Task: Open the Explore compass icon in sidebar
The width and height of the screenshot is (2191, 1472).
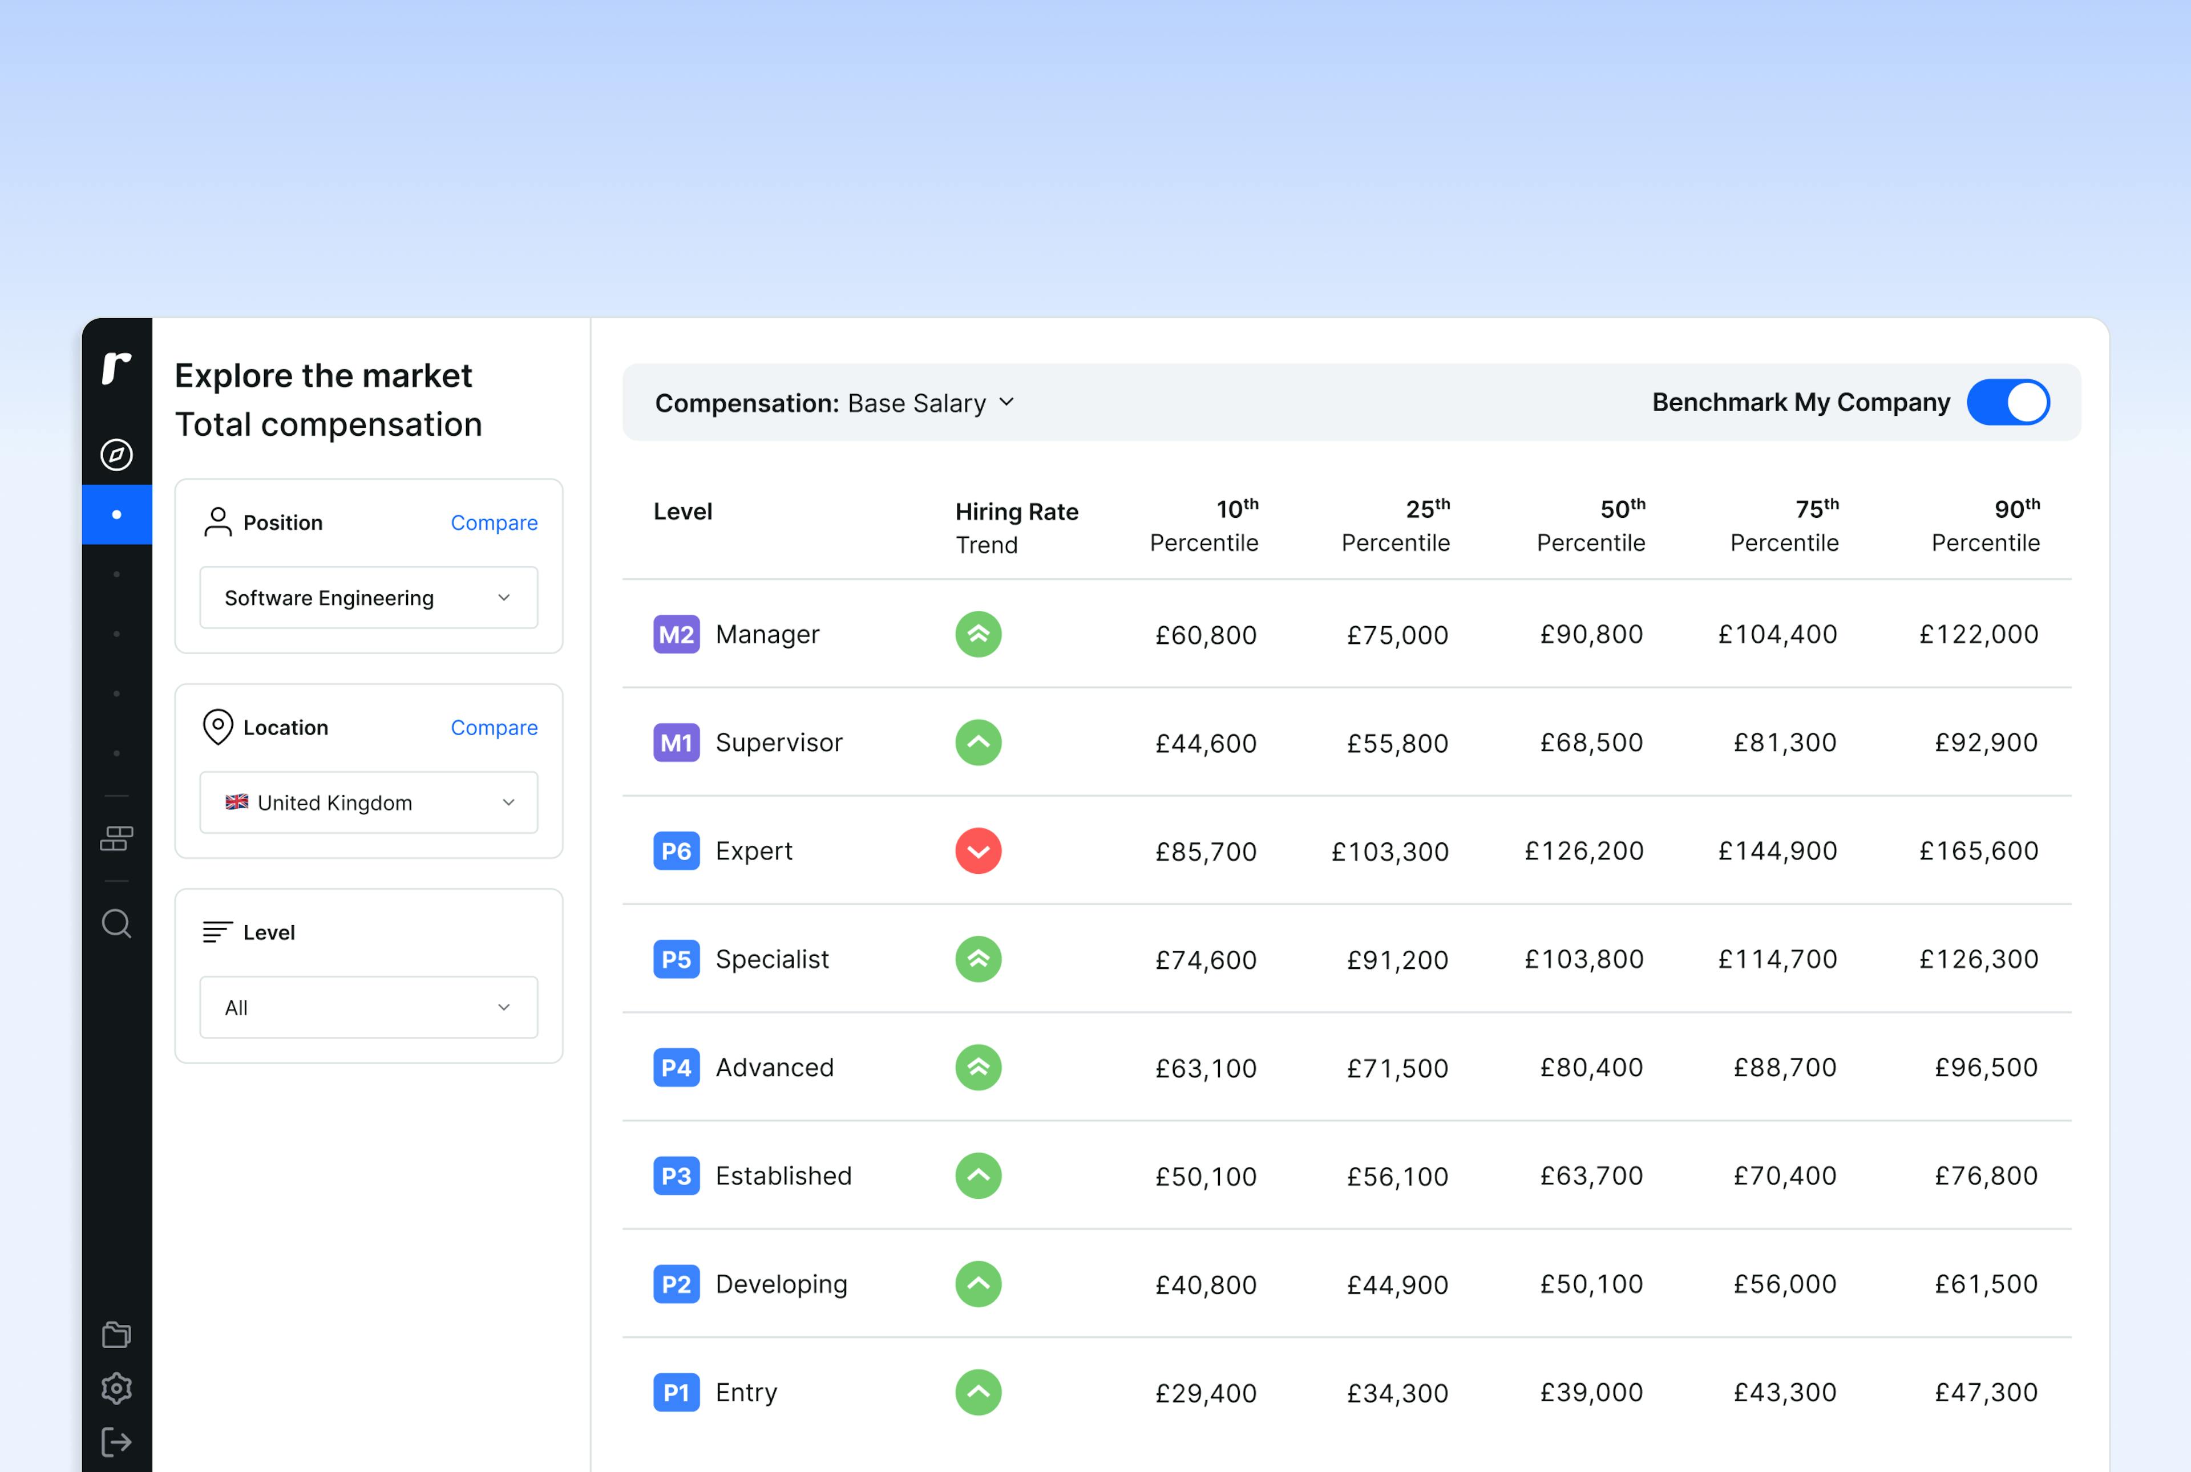Action: click(116, 453)
